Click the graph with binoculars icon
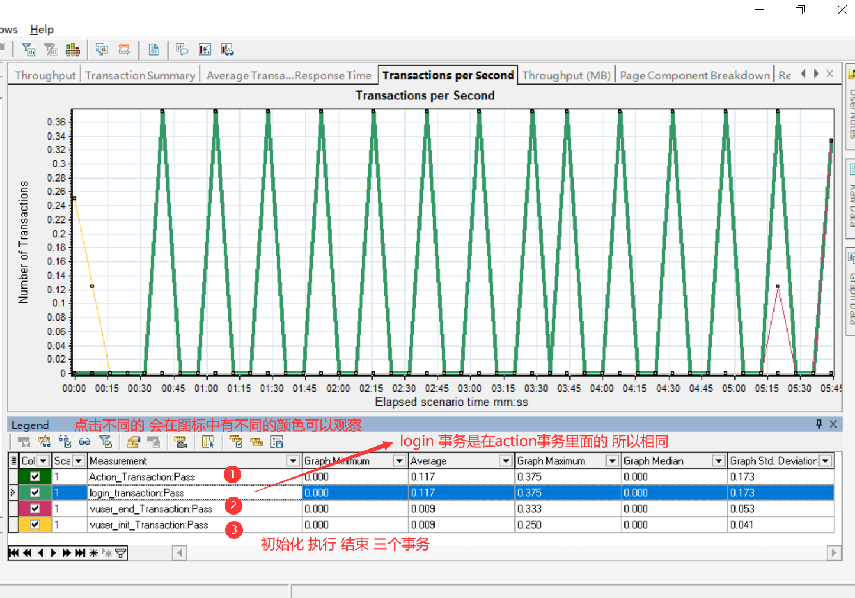855x598 pixels. 227,50
